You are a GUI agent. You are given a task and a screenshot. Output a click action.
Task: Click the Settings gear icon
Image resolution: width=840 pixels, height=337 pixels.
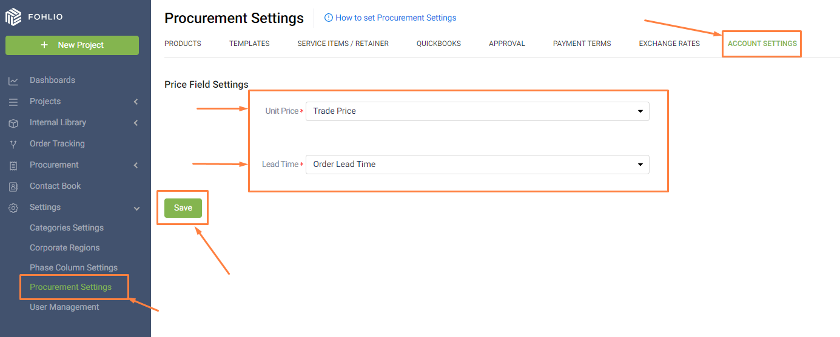point(13,208)
